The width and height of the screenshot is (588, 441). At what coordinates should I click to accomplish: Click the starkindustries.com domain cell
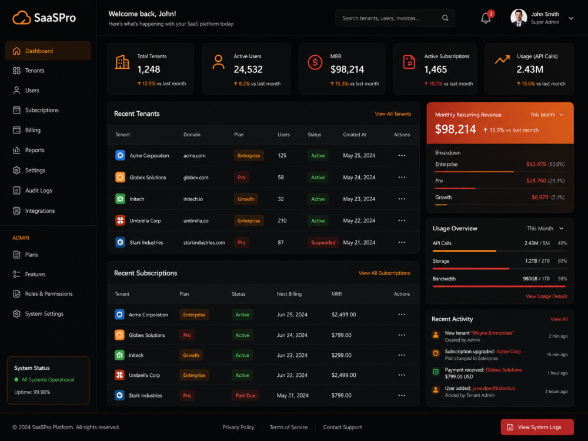click(204, 242)
